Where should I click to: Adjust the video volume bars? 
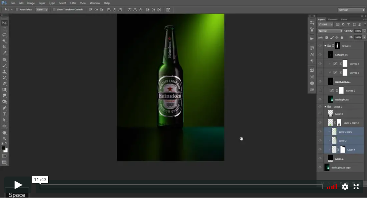click(x=332, y=187)
